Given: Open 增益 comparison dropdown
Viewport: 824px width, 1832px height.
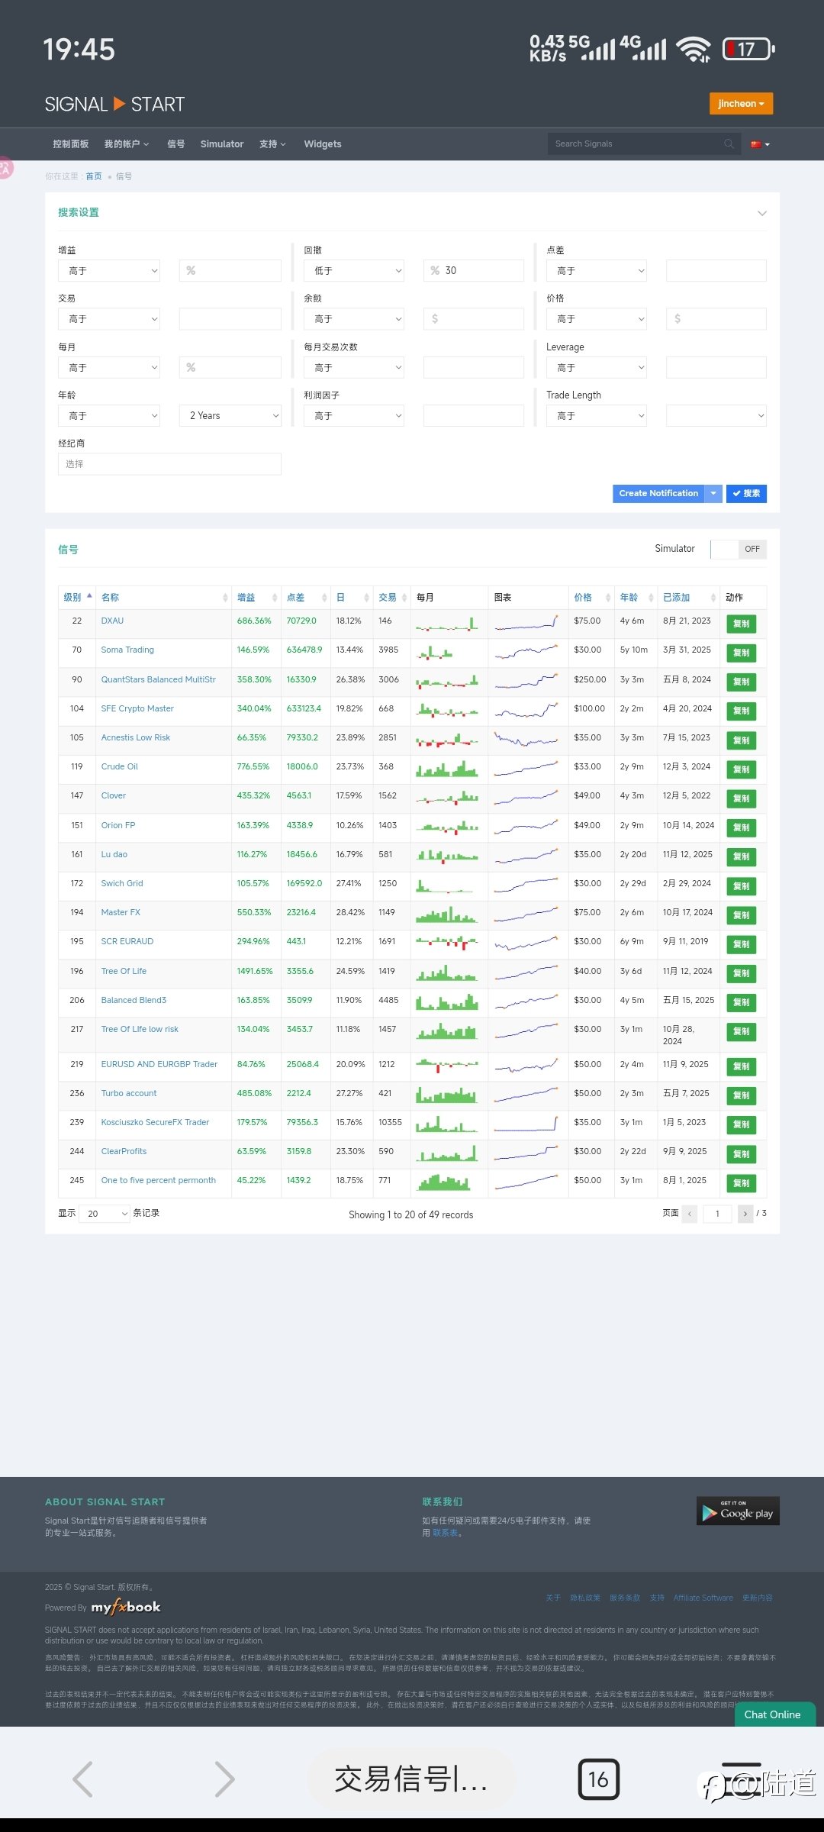Looking at the screenshot, I should point(109,270).
